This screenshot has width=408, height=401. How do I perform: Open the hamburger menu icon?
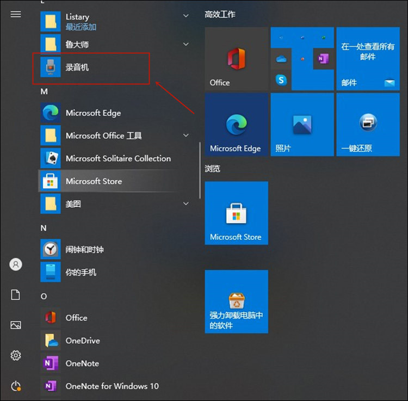coord(16,14)
